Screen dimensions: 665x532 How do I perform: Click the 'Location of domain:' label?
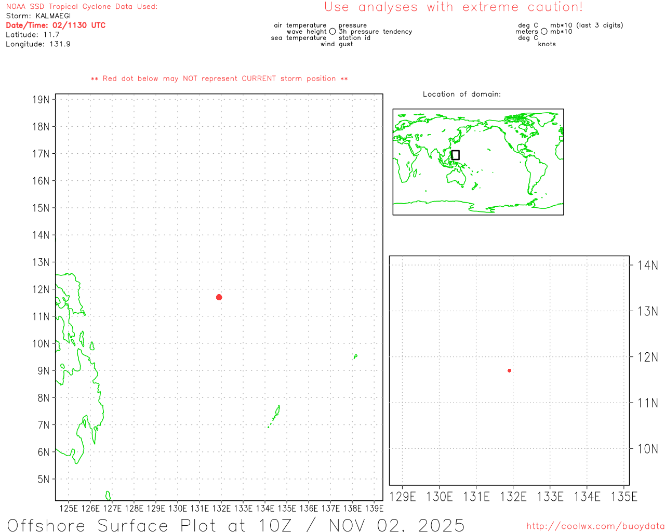click(x=461, y=94)
